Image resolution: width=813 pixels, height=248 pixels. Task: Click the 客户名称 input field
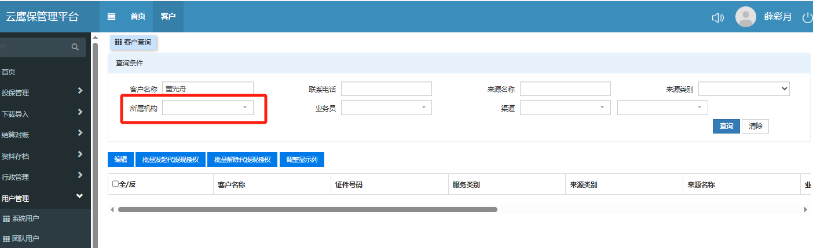(208, 88)
